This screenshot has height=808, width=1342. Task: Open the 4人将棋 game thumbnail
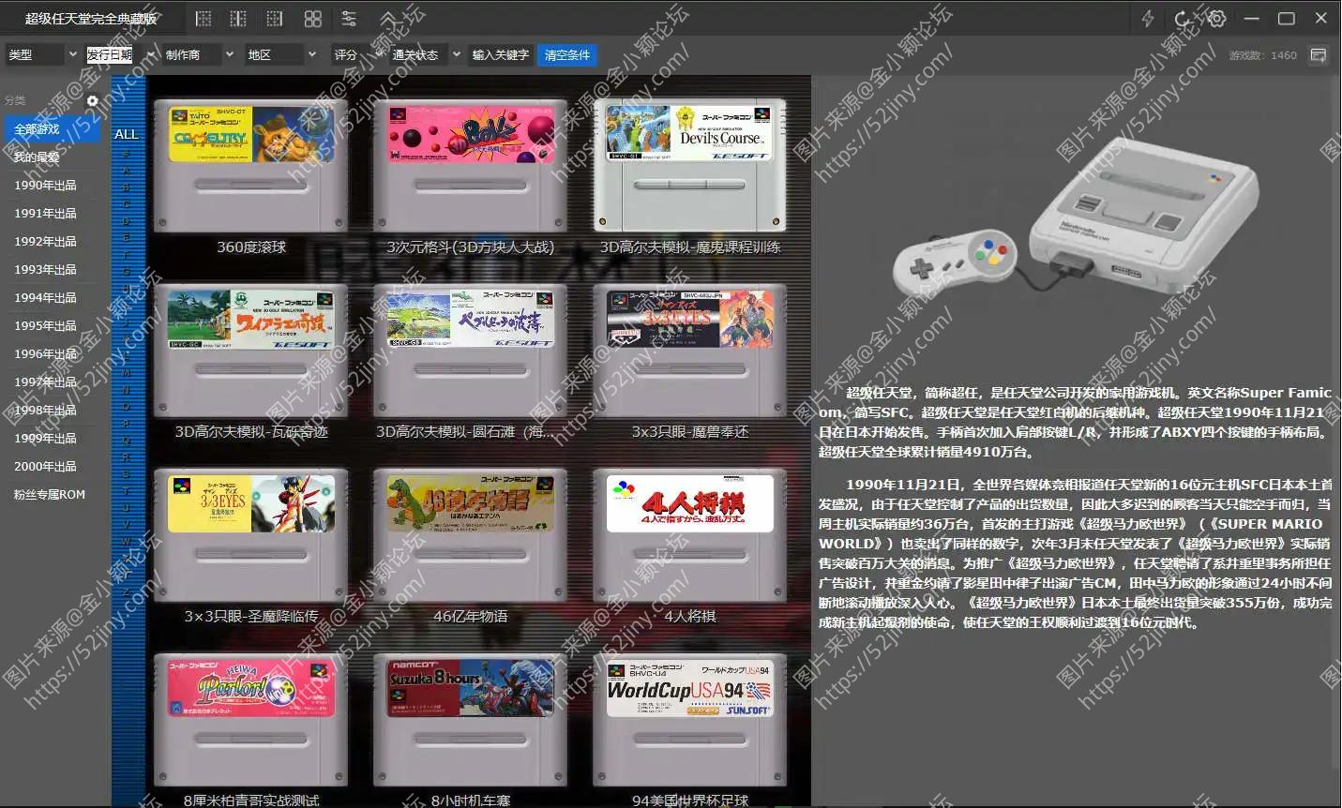tap(690, 534)
